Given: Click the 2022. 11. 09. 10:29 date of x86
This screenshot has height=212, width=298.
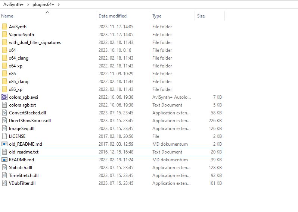Looking at the screenshot, I should click(116, 73).
